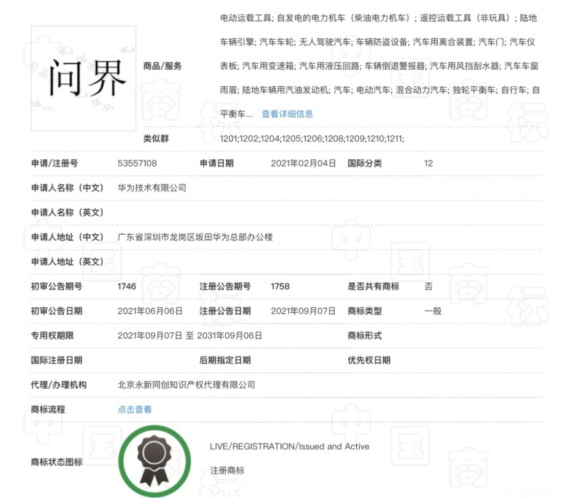Click the goods text line starting 车辆引擎

[377, 42]
